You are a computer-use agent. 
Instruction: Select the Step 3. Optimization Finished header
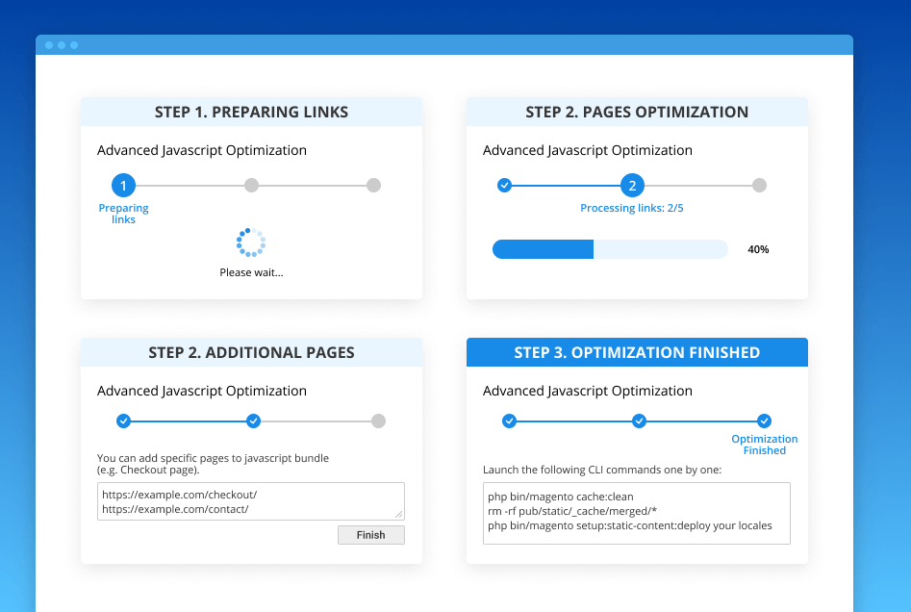click(637, 352)
